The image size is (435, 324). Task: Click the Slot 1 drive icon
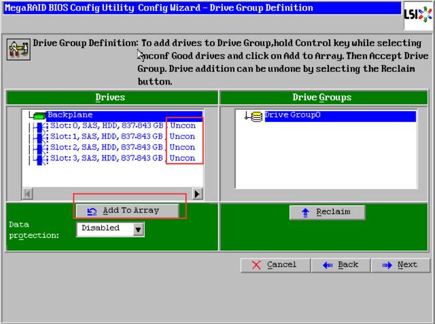pyautogui.click(x=42, y=137)
